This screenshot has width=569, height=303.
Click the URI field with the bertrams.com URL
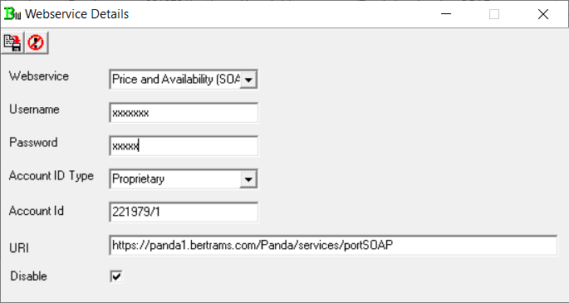[333, 246]
